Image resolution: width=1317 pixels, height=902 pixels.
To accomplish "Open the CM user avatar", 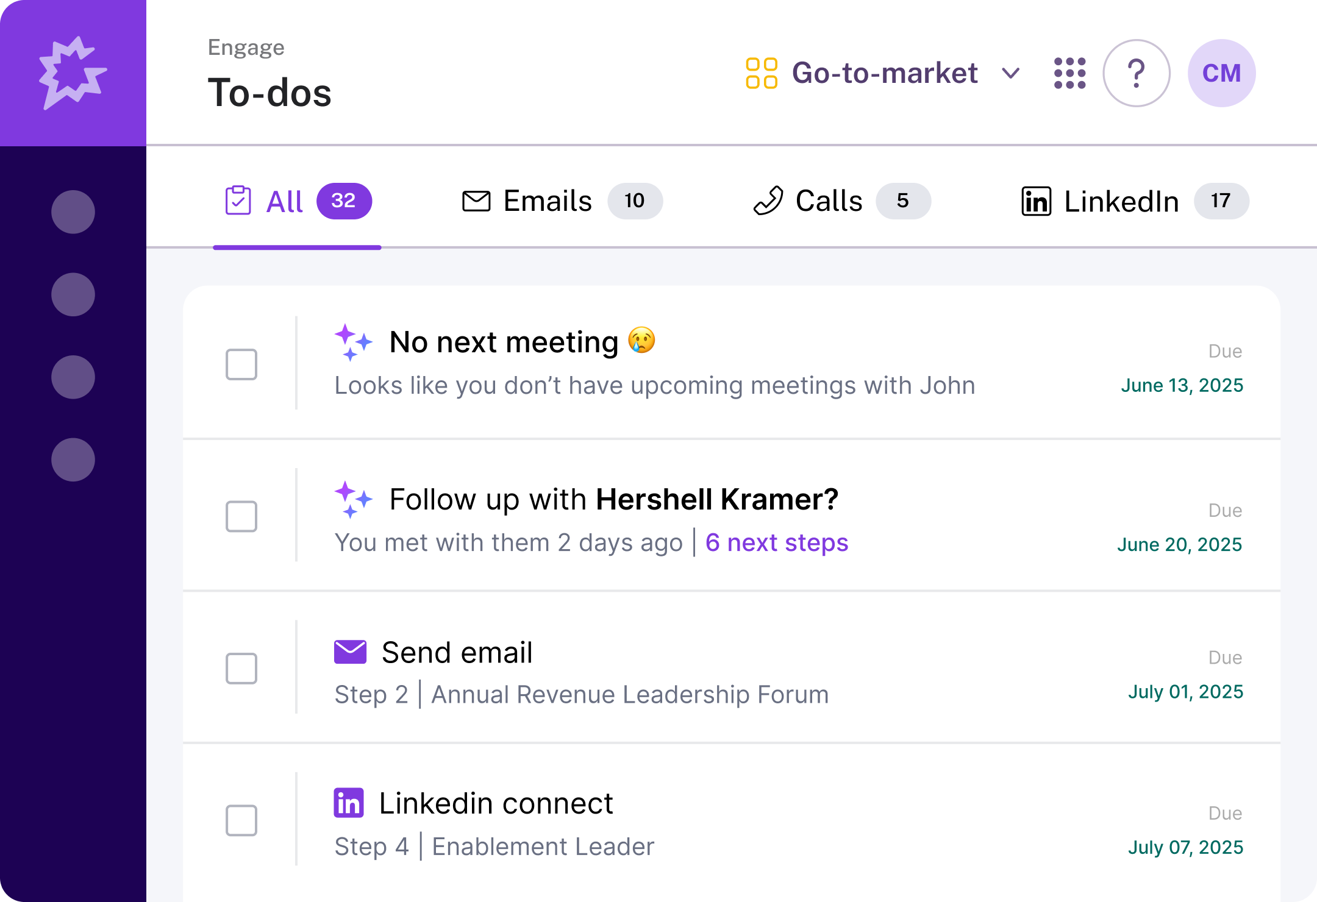I will pyautogui.click(x=1221, y=73).
